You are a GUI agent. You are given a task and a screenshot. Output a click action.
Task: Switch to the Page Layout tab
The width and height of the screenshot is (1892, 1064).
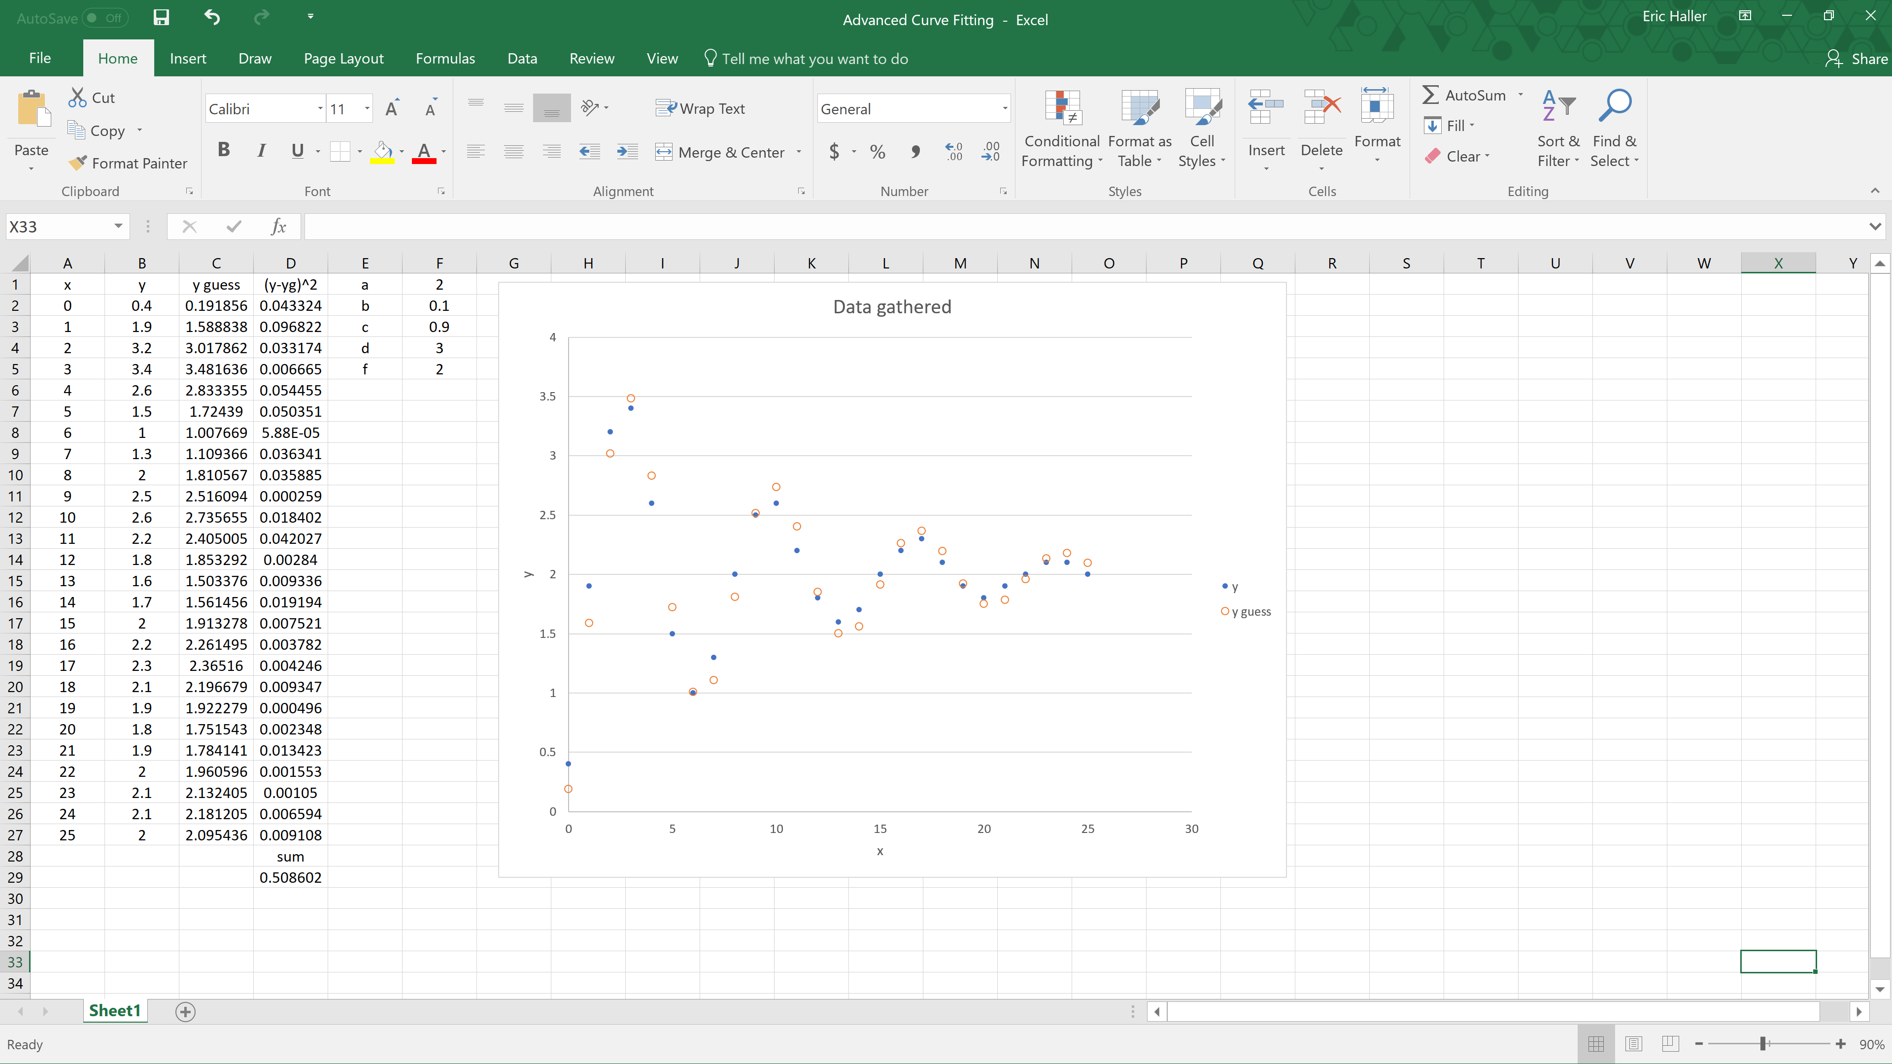(x=344, y=58)
